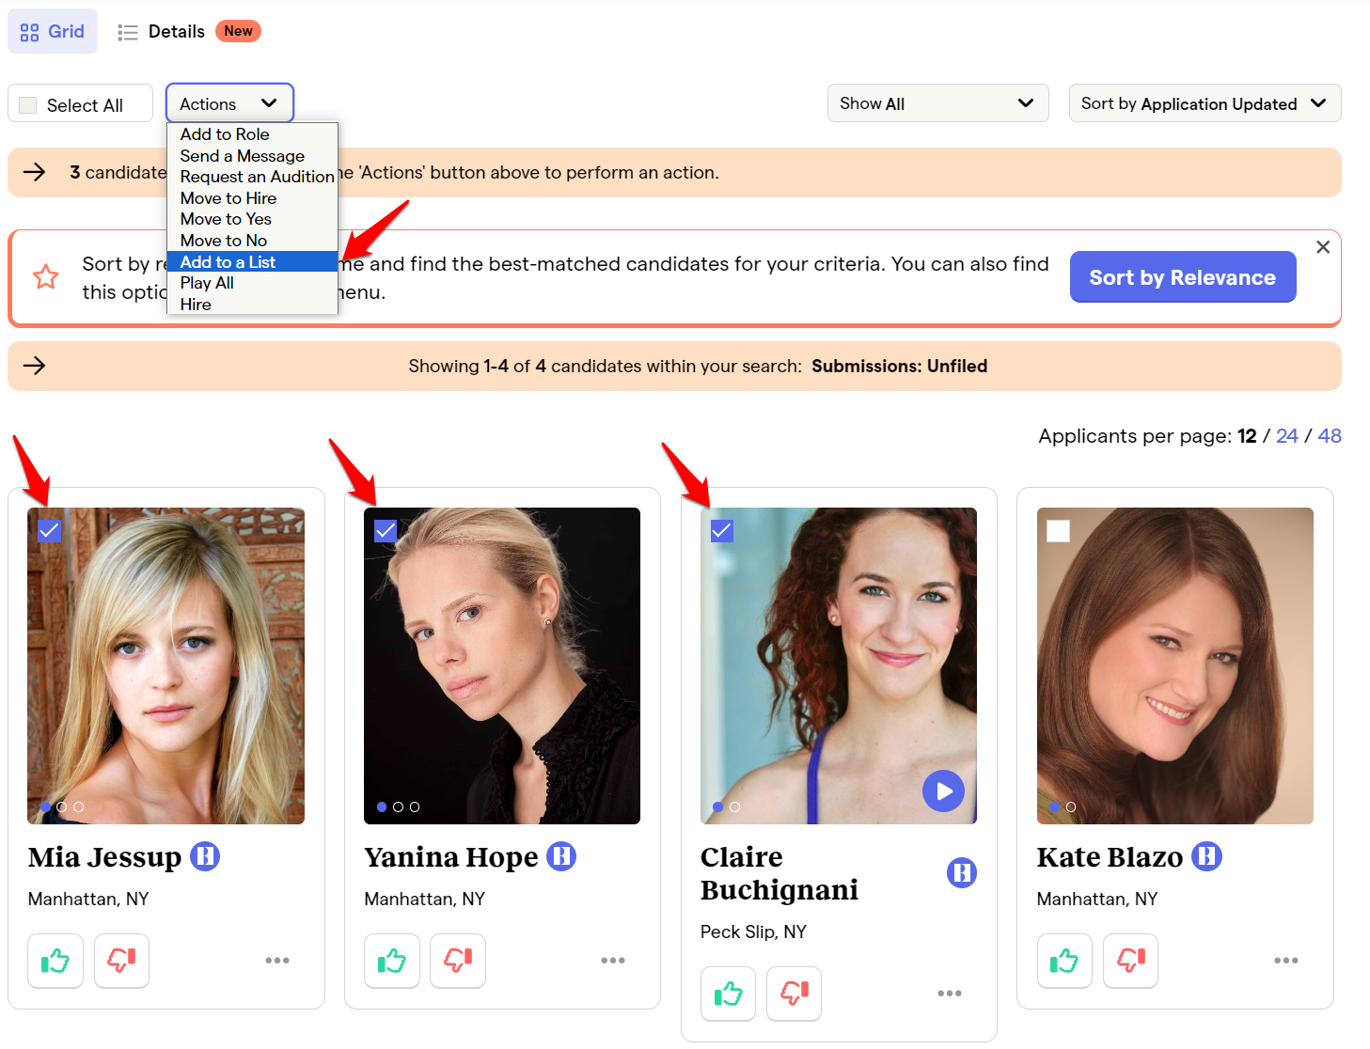Set applicants per page to 24
Viewport: 1370px width, 1049px height.
1286,436
